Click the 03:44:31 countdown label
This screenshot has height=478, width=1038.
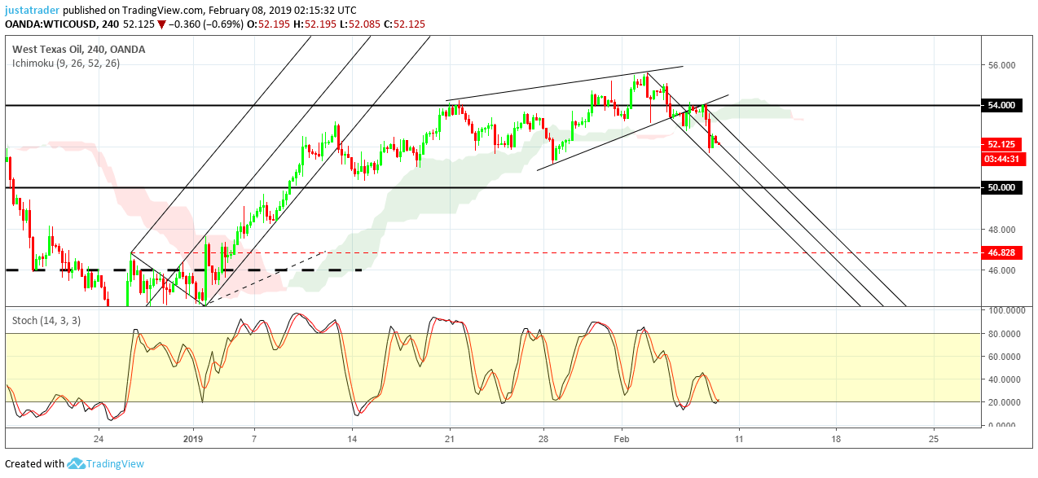(x=1001, y=159)
